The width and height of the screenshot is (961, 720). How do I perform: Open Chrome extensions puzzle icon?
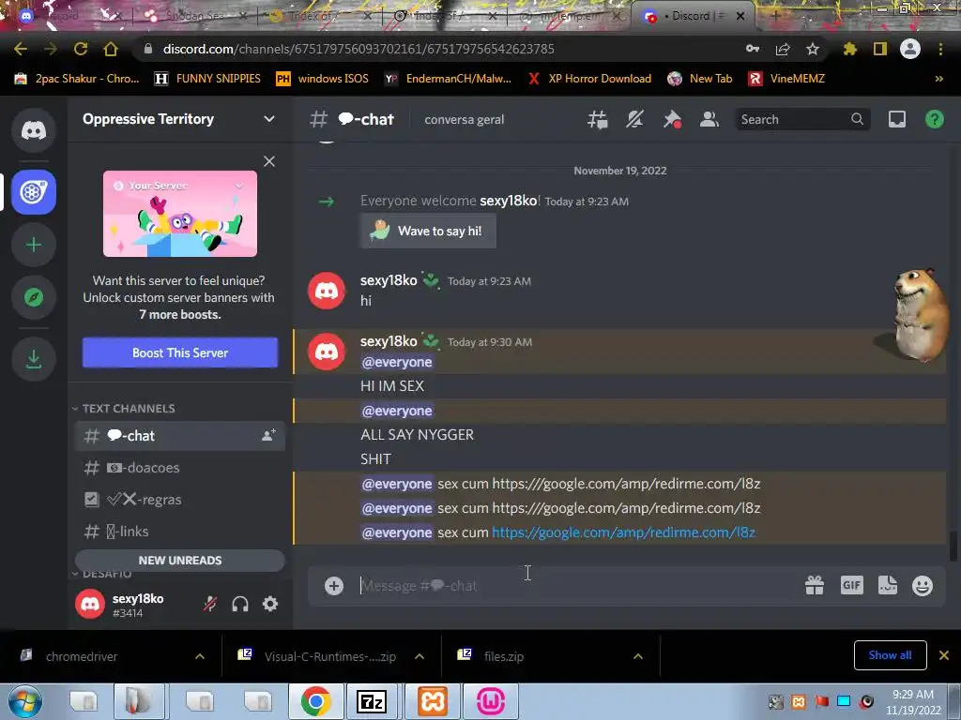coord(850,49)
